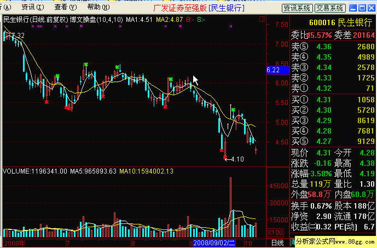
Task: Click the MA1:4.51 indicator value
Action: (x=139, y=20)
